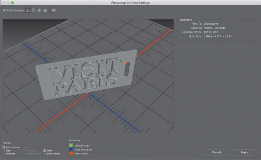Click the red Hole Closed swatch

pyautogui.click(x=71, y=153)
